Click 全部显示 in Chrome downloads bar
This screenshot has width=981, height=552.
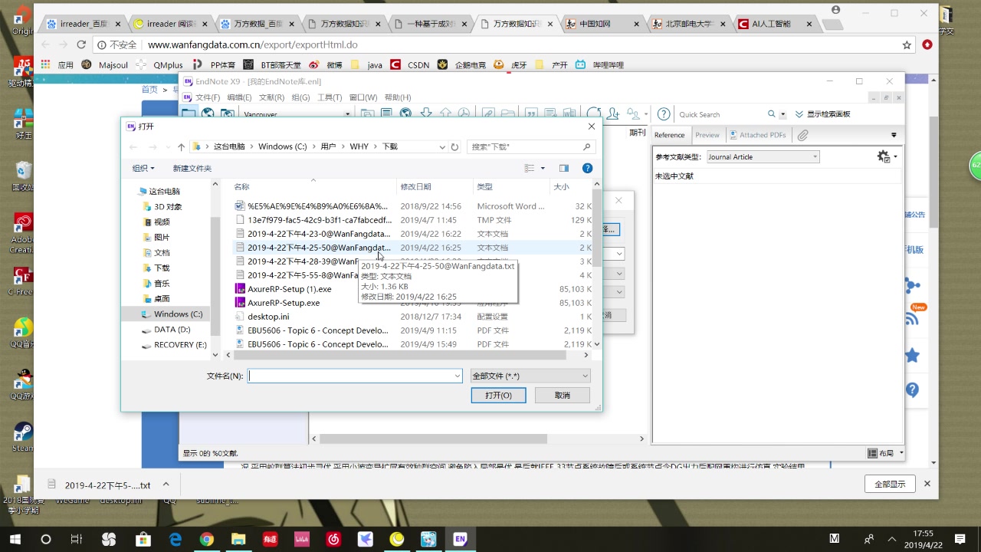click(x=890, y=484)
